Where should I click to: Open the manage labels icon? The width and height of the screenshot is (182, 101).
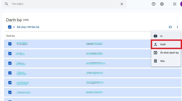[x=170, y=27]
